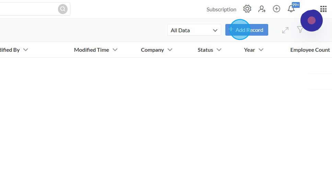Click the Company column header
This screenshot has width=332, height=185.
(x=152, y=50)
